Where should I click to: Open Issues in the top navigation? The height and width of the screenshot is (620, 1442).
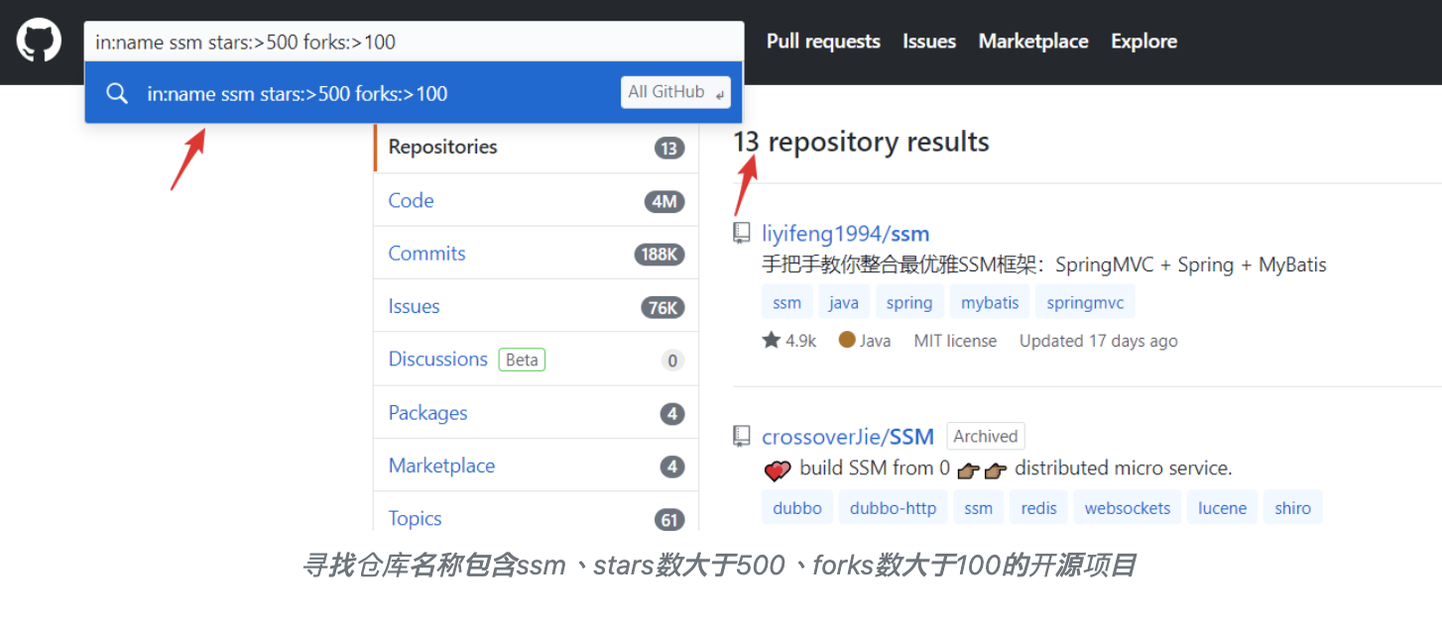[929, 42]
